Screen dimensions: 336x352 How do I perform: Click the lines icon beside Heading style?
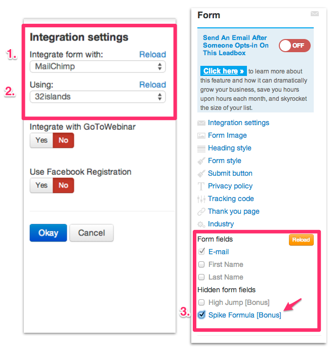(201, 148)
